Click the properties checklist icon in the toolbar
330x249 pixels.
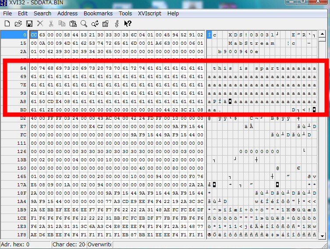pos(106,23)
